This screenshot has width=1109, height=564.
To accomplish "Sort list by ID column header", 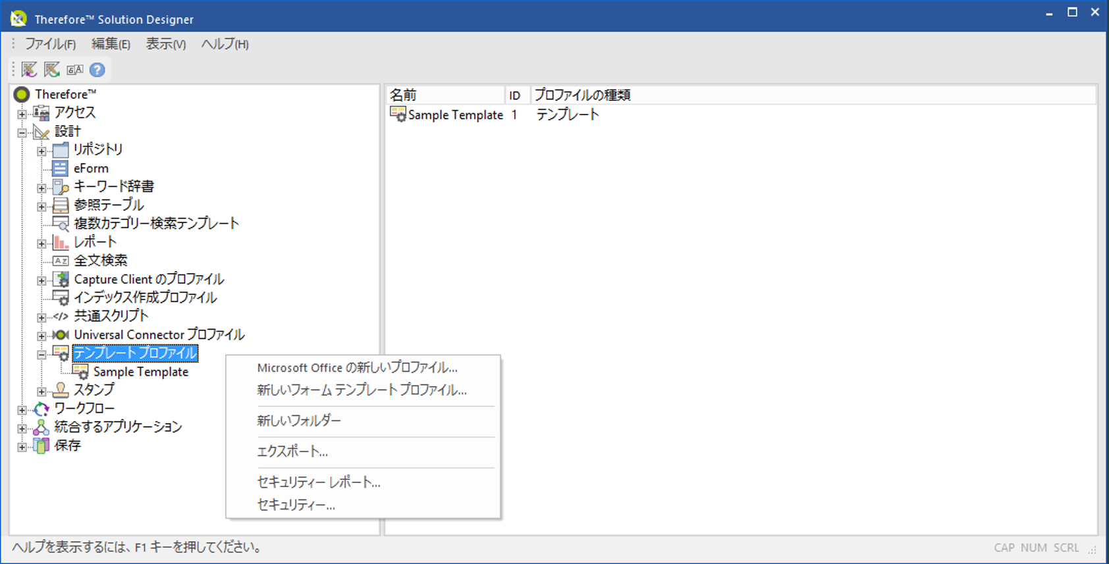I will click(x=518, y=95).
